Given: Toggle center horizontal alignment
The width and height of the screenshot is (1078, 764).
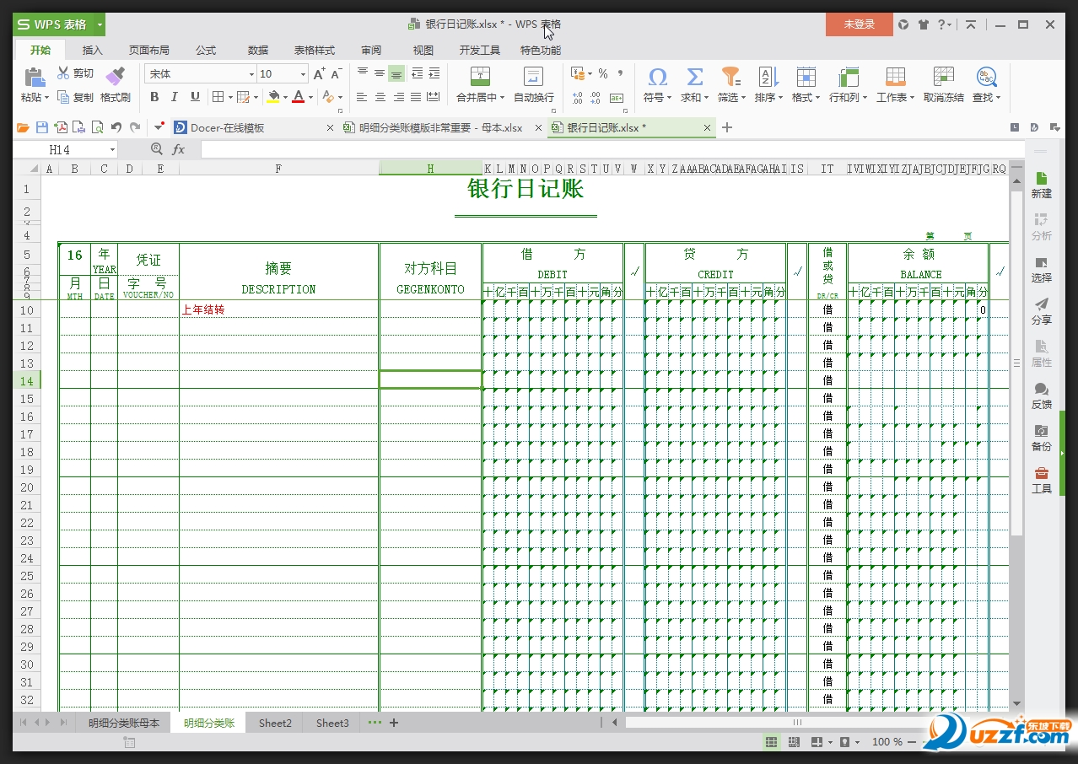Looking at the screenshot, I should tap(380, 98).
